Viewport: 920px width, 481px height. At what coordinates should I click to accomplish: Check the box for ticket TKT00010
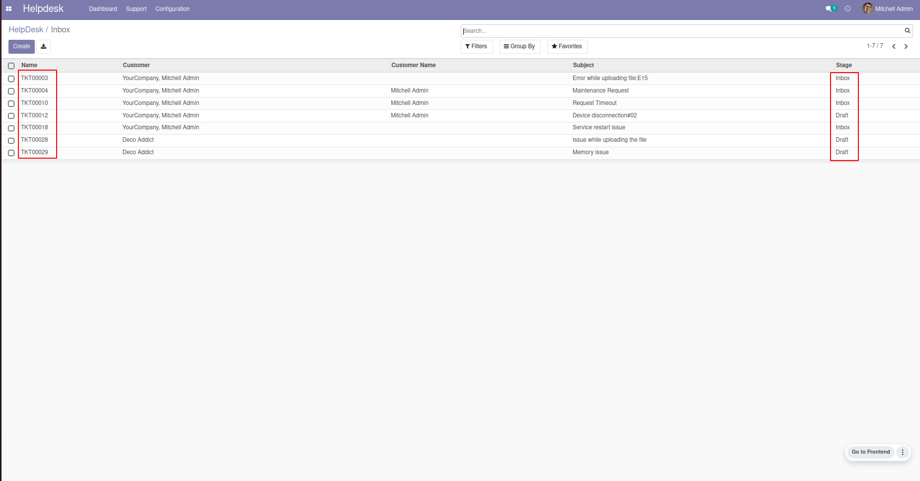tap(11, 103)
